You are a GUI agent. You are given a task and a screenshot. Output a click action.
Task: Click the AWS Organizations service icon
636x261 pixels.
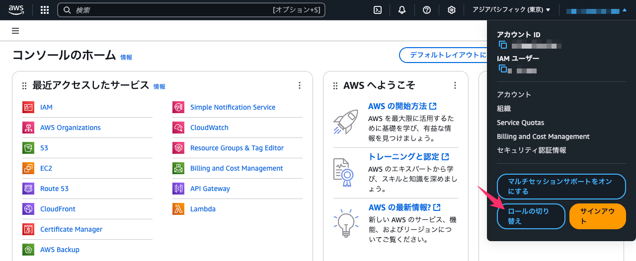click(x=28, y=128)
